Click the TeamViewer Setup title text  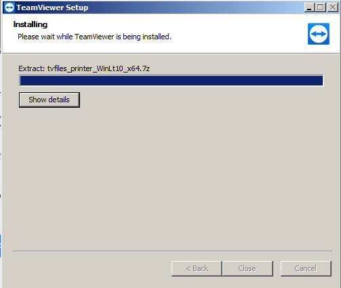click(x=52, y=7)
